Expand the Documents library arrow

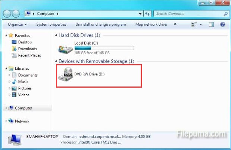pos(9,75)
